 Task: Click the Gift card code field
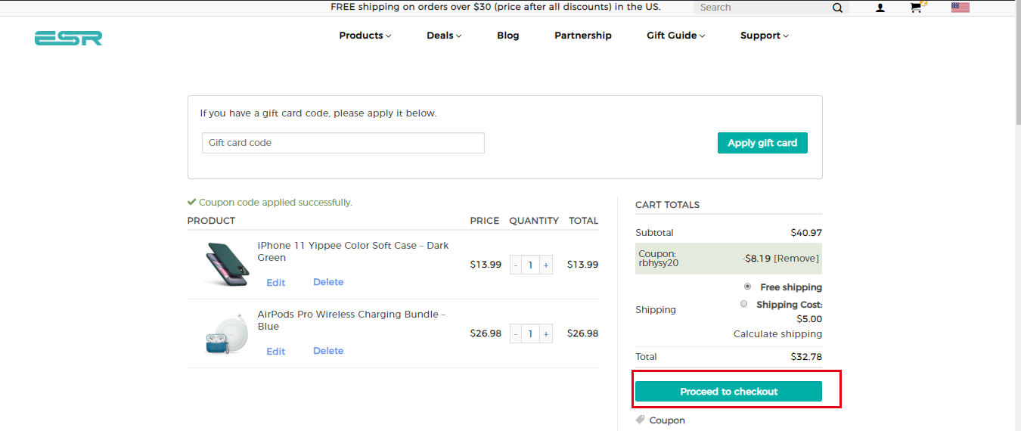pos(343,143)
